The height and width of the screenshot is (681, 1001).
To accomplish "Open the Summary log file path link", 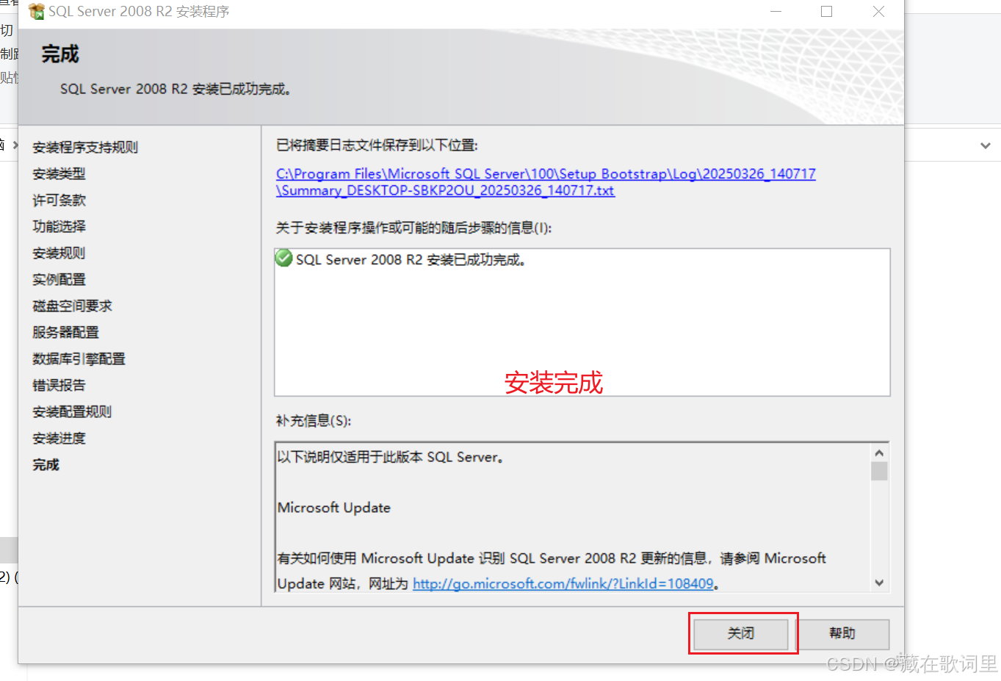I will pos(546,182).
